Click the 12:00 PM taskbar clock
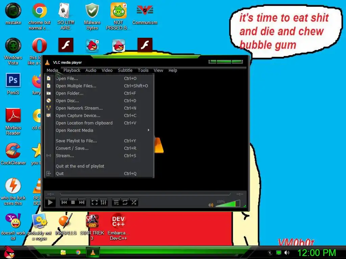Image resolution: width=346 pixels, height=259 pixels. click(x=317, y=253)
